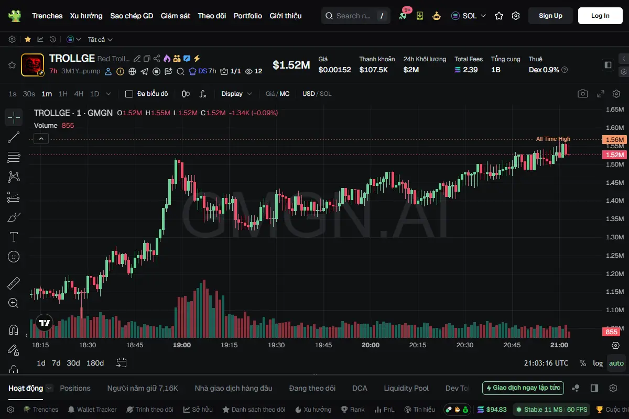The width and height of the screenshot is (629, 419).
Task: Open the indicators fx menu
Action: [203, 94]
